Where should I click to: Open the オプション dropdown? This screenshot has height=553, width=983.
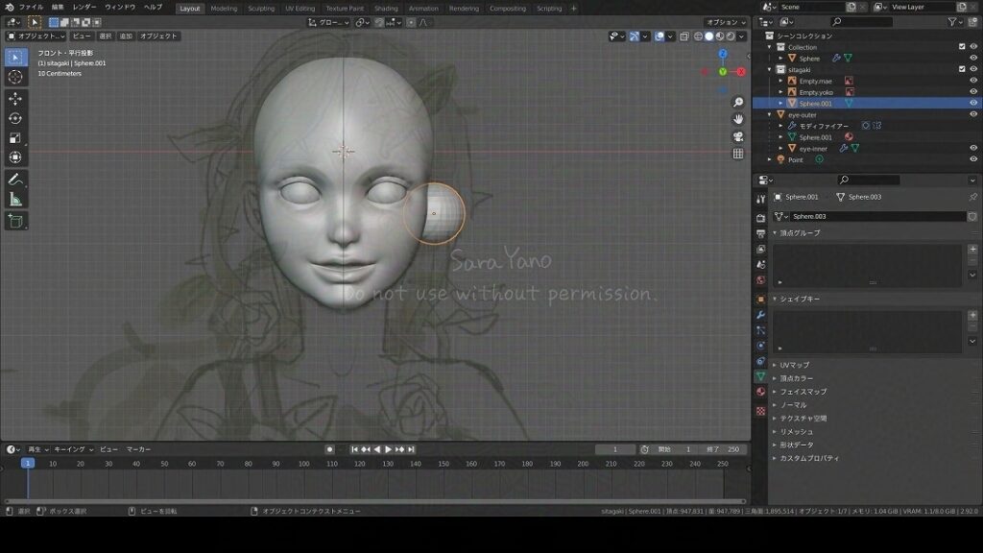pyautogui.click(x=727, y=22)
